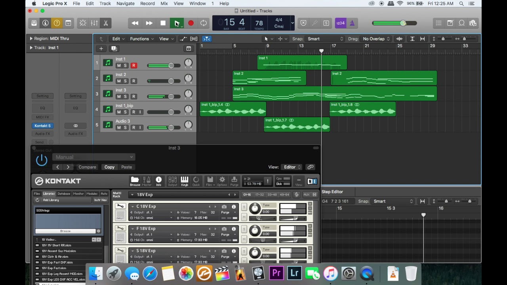Click Add Library in Kontakt browser
Viewport: 507px width, 285px height.
point(51,200)
